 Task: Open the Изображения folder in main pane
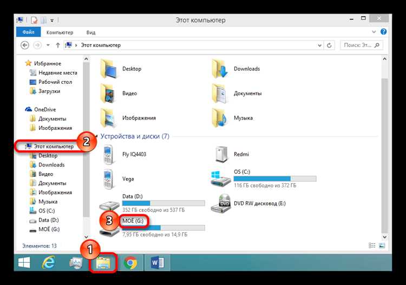(x=108, y=118)
